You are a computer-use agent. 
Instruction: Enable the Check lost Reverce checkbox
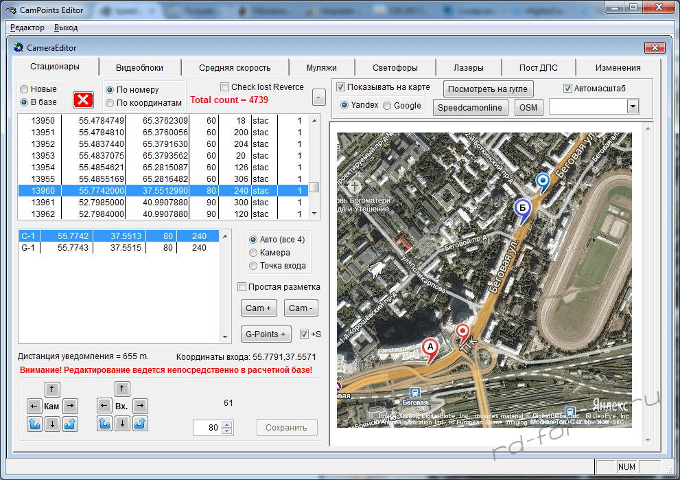point(225,87)
